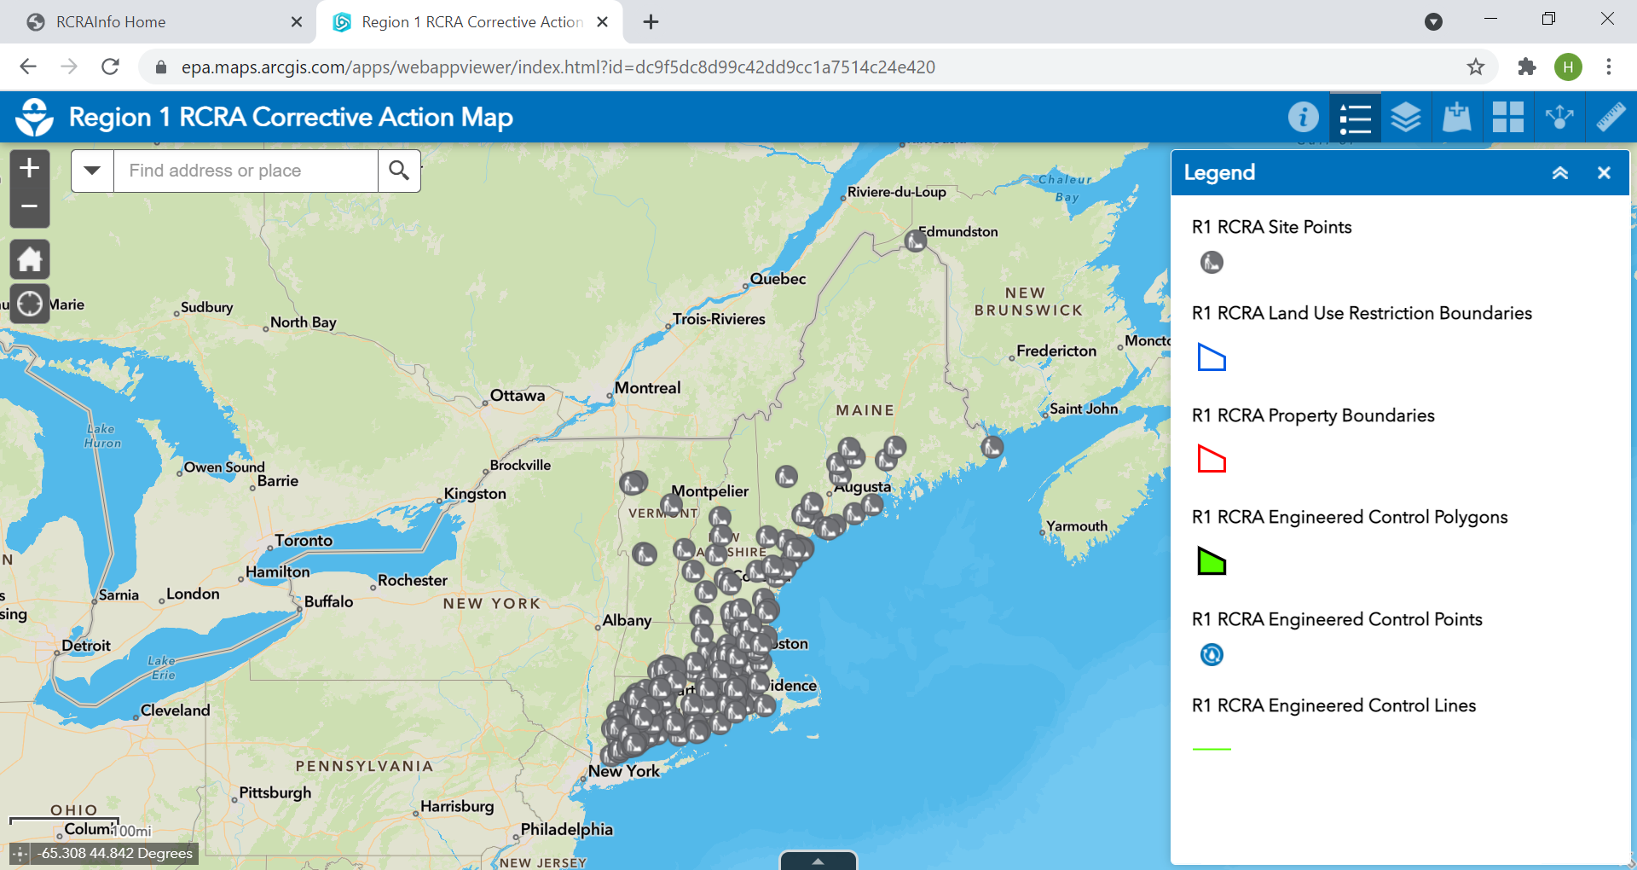Open the About info widget
This screenshot has height=870, width=1637.
[x=1303, y=117]
